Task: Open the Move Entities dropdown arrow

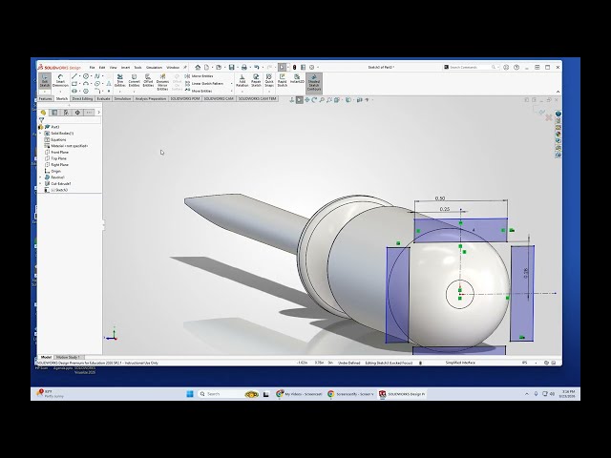Action: click(x=231, y=91)
